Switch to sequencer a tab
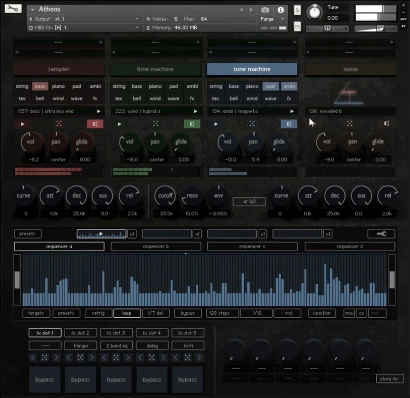This screenshot has width=410, height=398. [x=59, y=246]
